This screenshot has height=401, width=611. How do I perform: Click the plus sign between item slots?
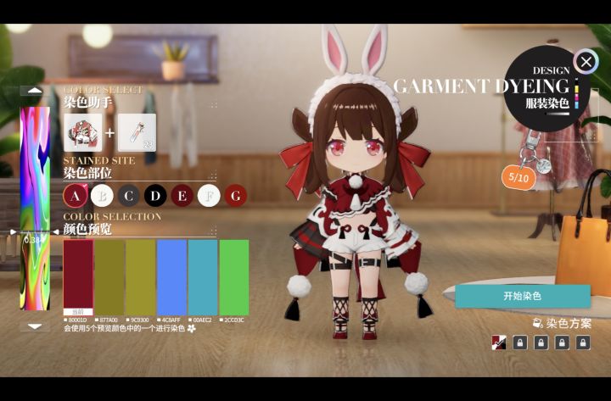pyautogui.click(x=109, y=133)
